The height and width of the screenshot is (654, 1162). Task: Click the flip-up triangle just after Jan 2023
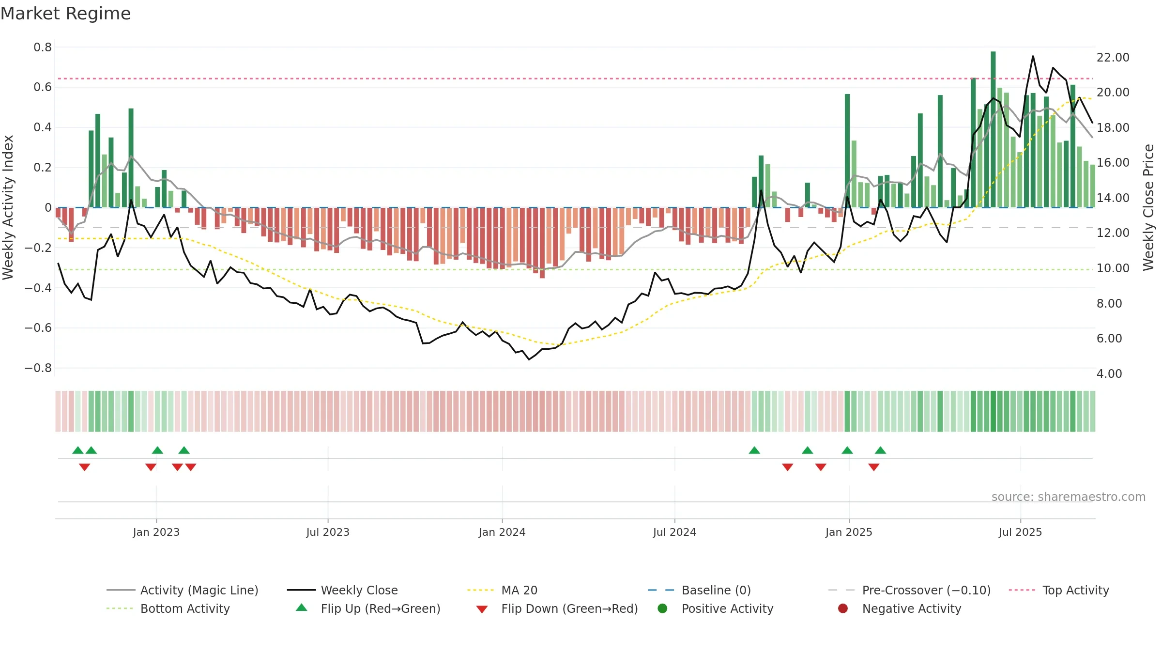pos(157,450)
